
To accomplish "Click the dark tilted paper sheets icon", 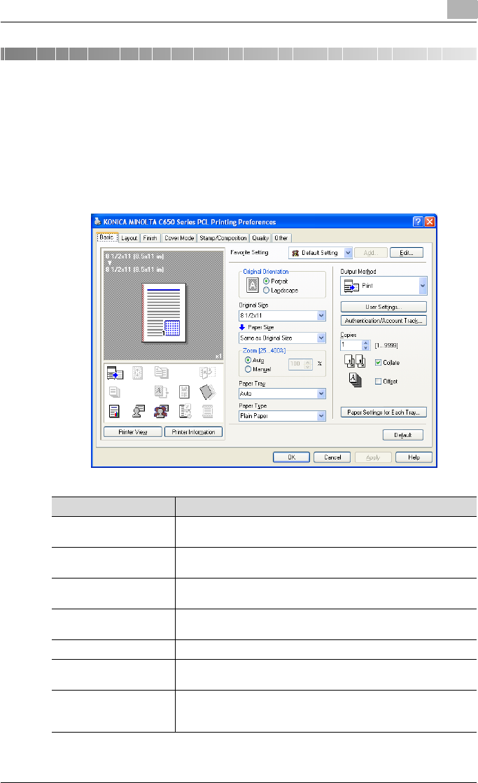I will click(x=207, y=392).
